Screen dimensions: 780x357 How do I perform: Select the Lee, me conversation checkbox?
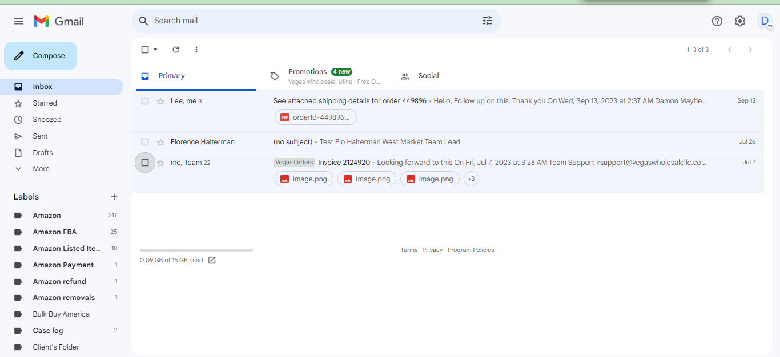point(145,101)
